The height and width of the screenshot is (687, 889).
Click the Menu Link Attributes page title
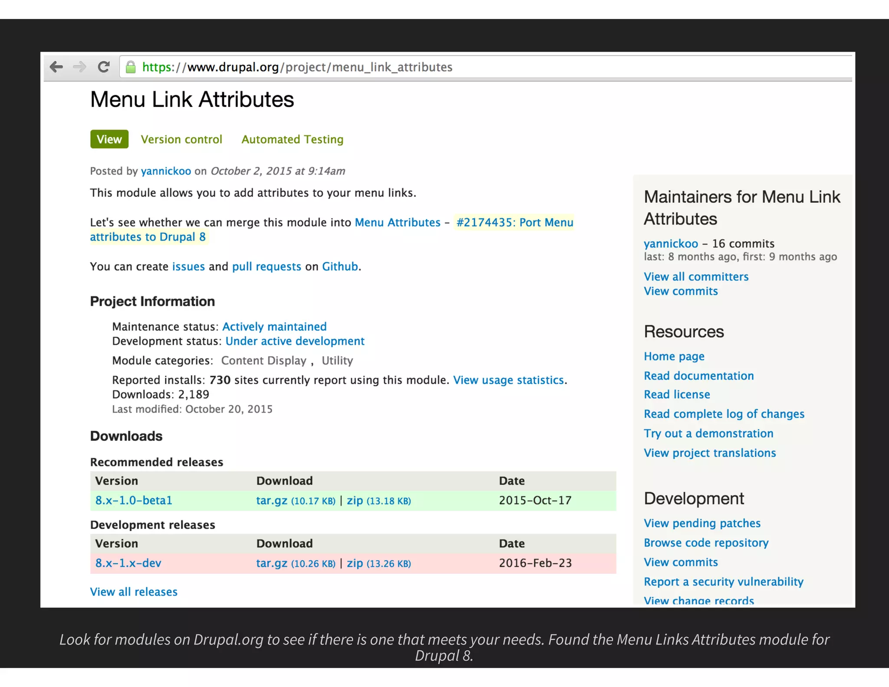pyautogui.click(x=192, y=99)
